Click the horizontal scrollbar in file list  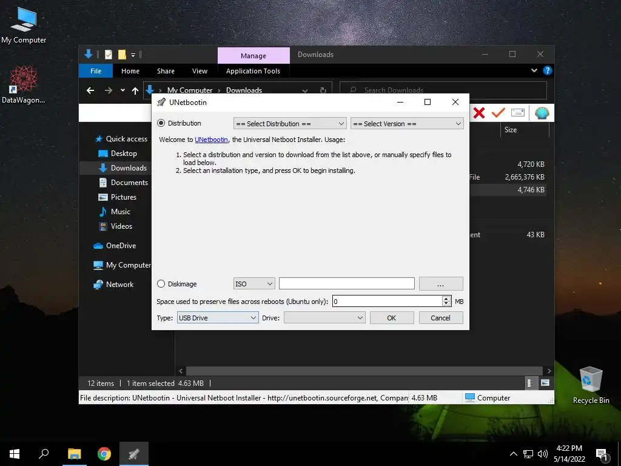coord(364,371)
